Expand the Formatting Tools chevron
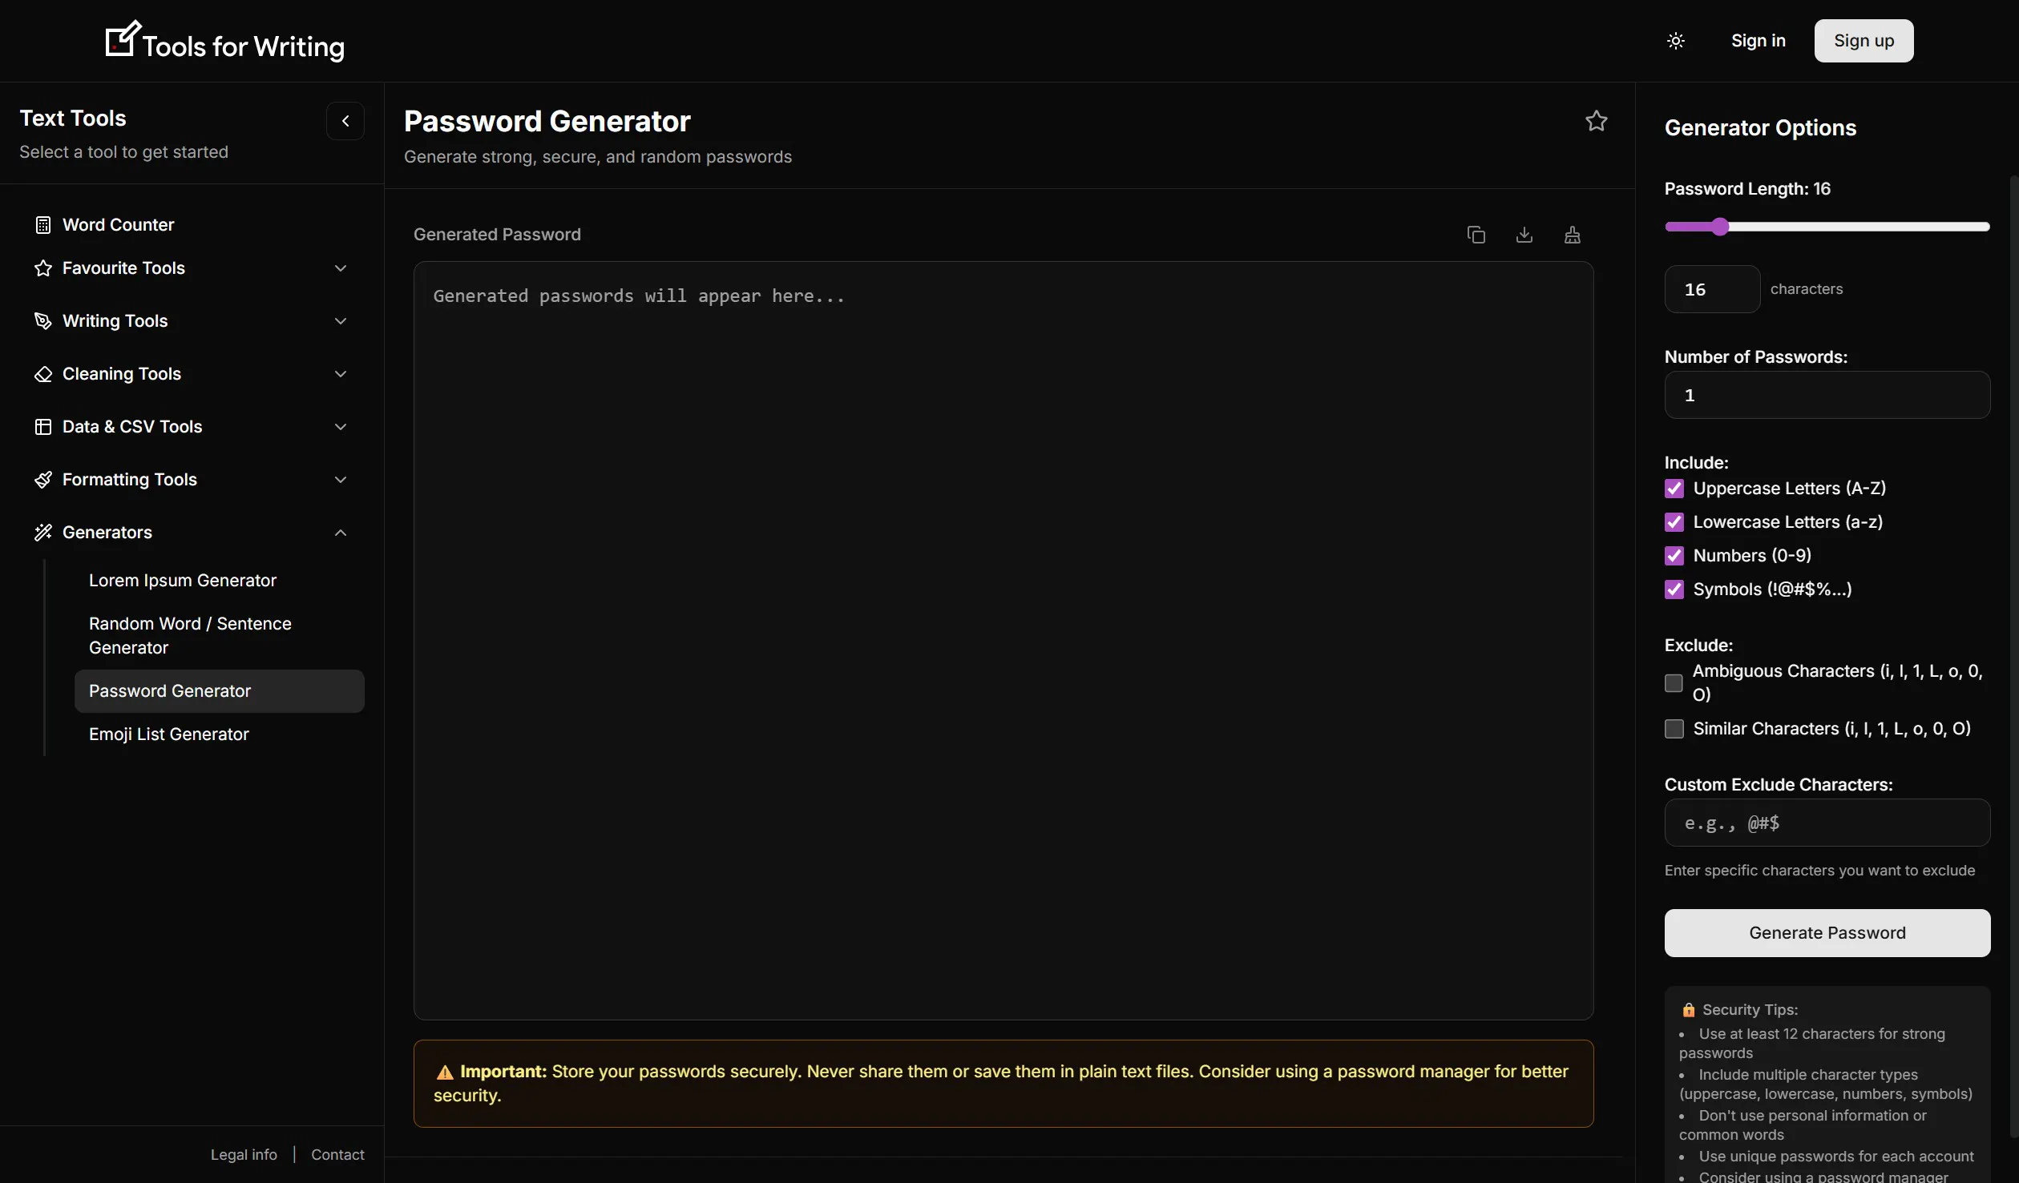The width and height of the screenshot is (2019, 1183). pos(341,480)
